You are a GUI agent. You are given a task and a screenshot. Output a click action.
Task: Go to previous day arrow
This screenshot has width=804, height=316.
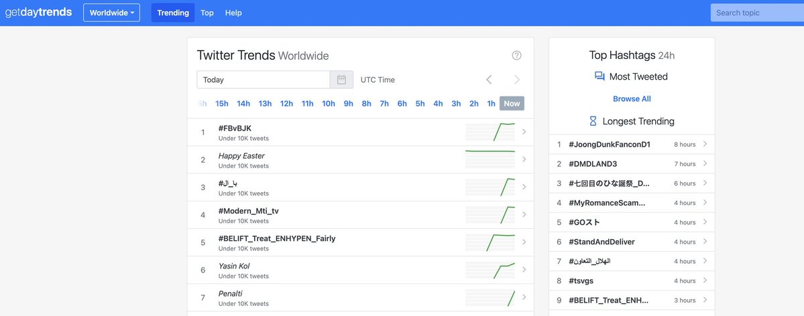(x=489, y=80)
